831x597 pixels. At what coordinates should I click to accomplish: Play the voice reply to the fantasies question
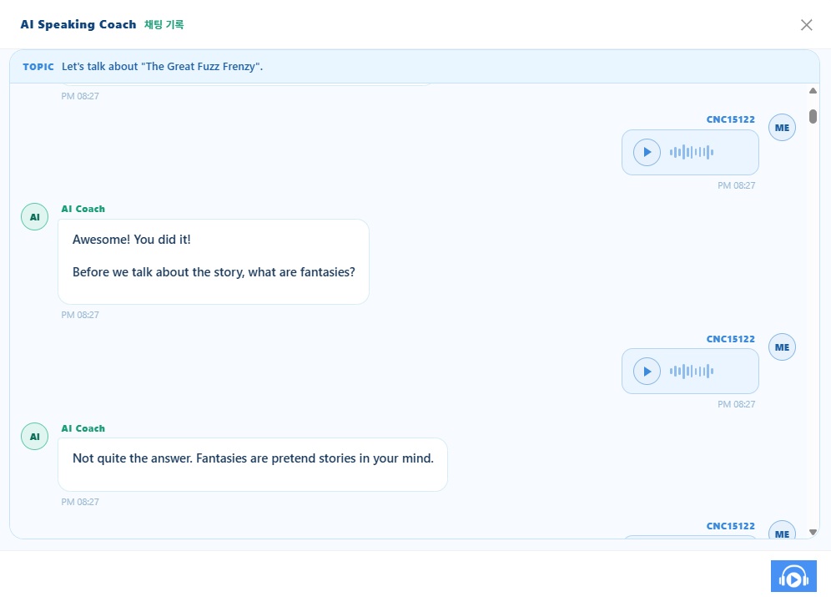647,371
